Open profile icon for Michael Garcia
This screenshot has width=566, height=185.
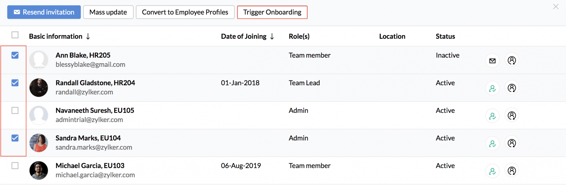pos(512,171)
